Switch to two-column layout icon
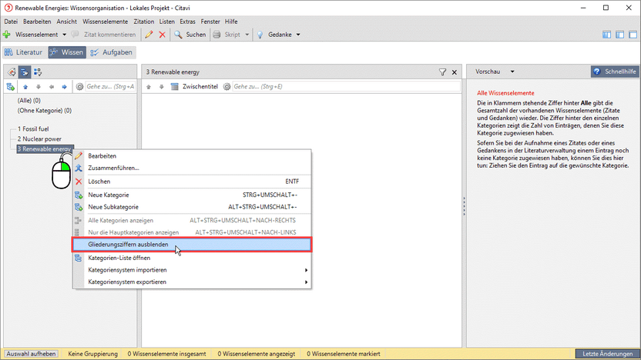Viewport: 641px width, 360px height. pos(619,35)
